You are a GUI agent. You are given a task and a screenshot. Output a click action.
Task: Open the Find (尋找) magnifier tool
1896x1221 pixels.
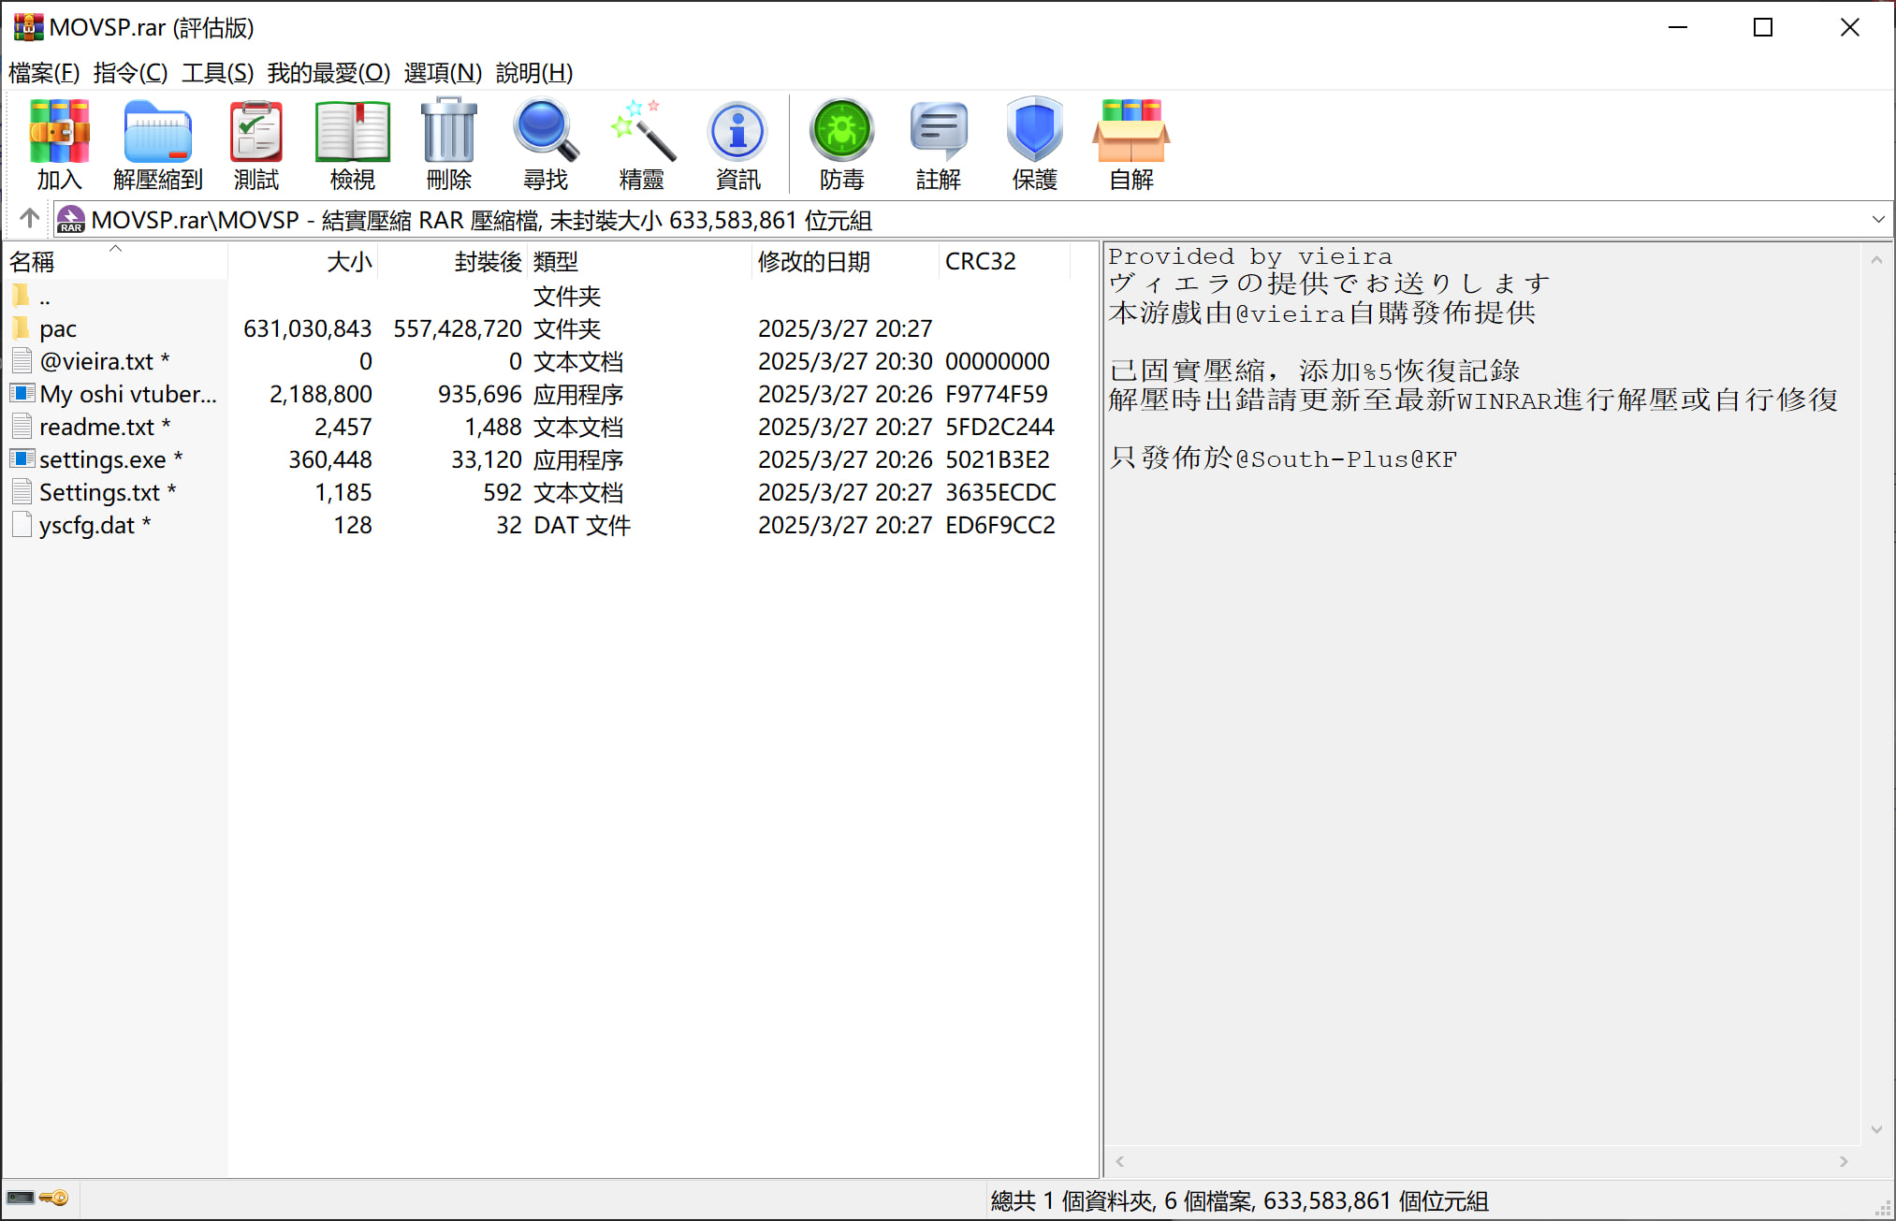[x=545, y=143]
